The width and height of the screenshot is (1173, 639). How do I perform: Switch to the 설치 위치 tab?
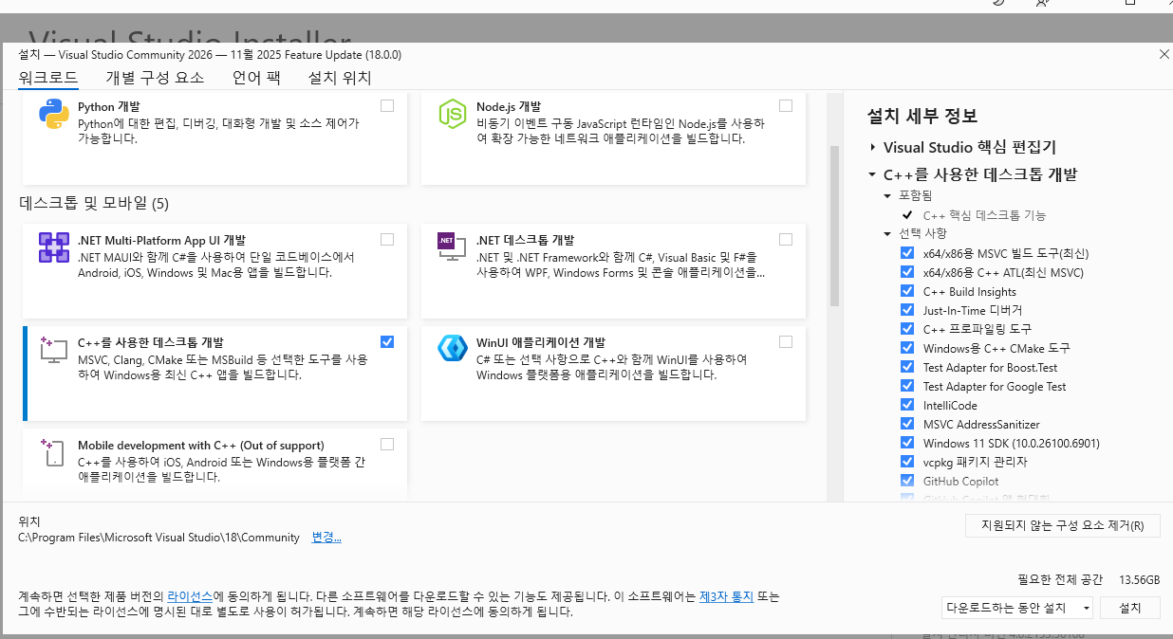tap(340, 78)
